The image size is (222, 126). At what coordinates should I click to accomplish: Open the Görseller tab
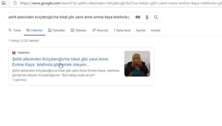[57, 30]
